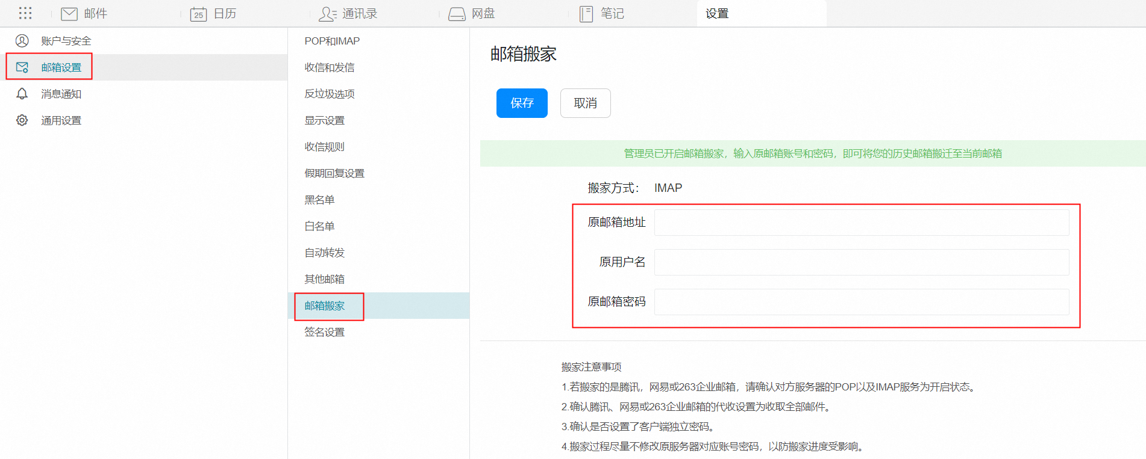Click the gear icon for general settings
The width and height of the screenshot is (1146, 459).
[x=22, y=120]
